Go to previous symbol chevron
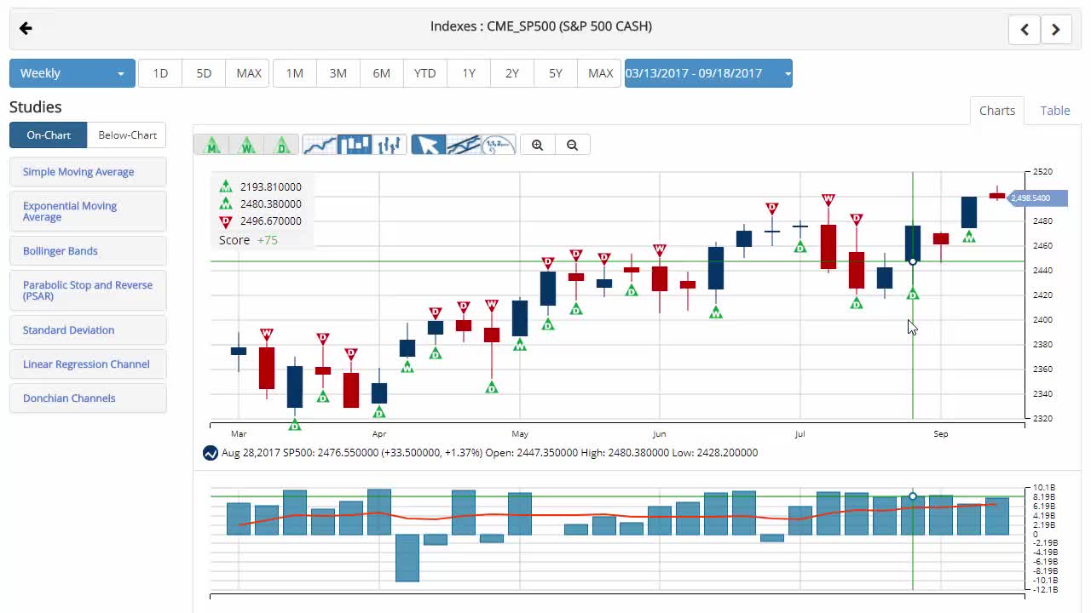The height and width of the screenshot is (613, 1091). pyautogui.click(x=1025, y=29)
